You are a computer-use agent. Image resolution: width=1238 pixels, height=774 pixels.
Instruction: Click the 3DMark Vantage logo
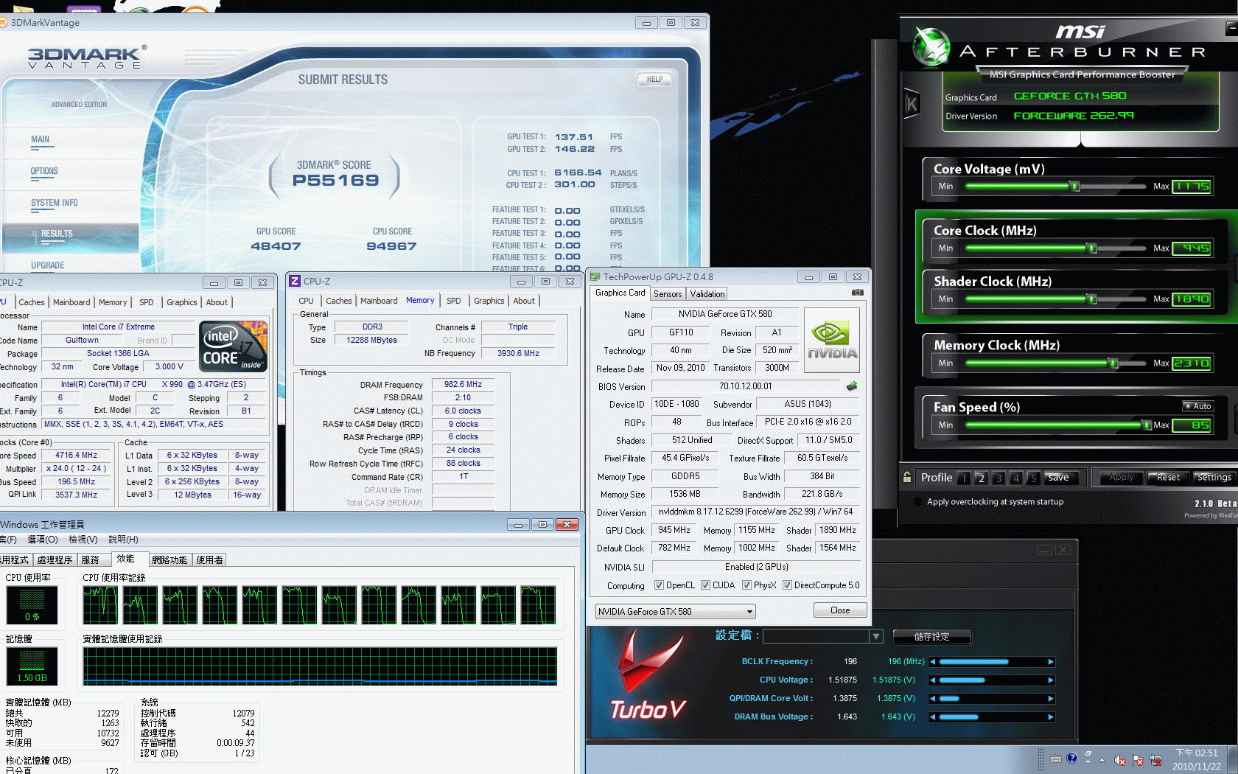pos(87,57)
